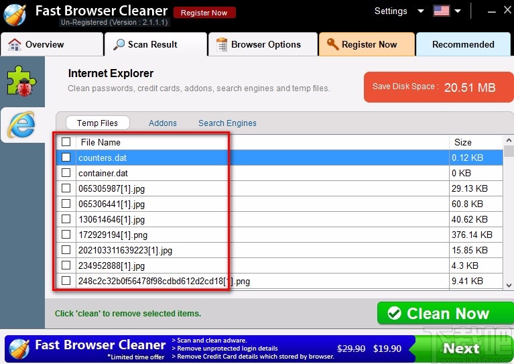Screen dimensions: 514x364
Task: Select file 130614646[1].jpg
Action: 111,219
